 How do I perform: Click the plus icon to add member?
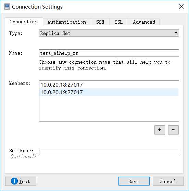(160, 130)
